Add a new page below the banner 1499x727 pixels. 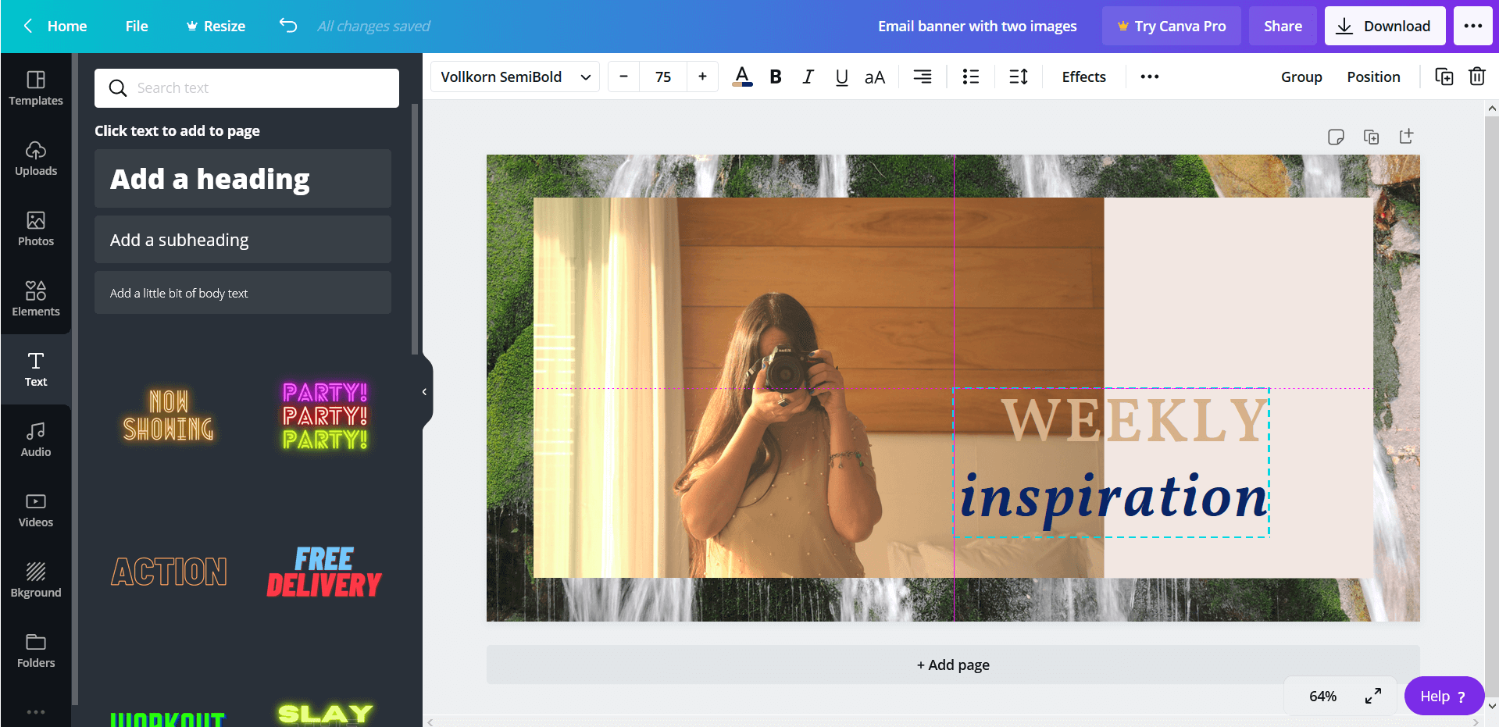[952, 665]
